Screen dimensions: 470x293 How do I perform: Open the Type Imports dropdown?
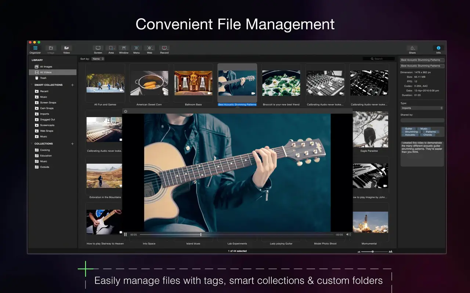pos(422,108)
